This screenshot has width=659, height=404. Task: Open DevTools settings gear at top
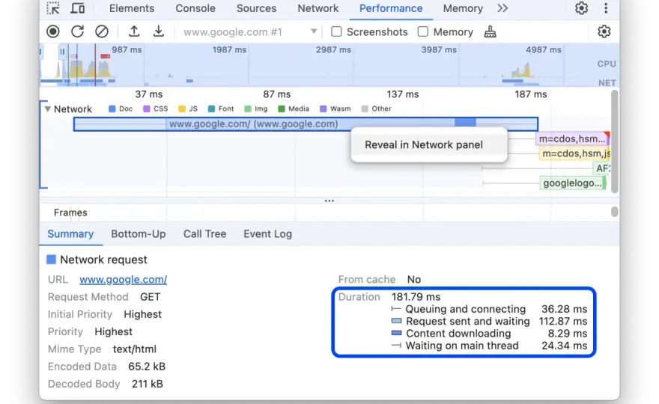[x=581, y=8]
